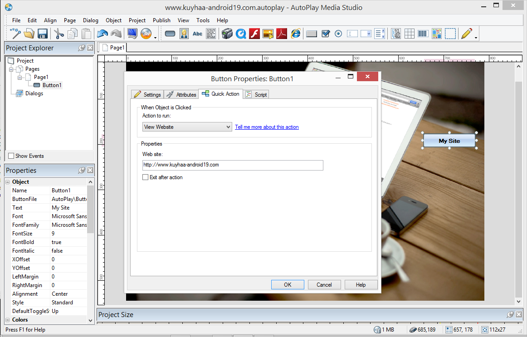Open the Action to run dropdown
This screenshot has height=337, width=527.
(x=187, y=127)
